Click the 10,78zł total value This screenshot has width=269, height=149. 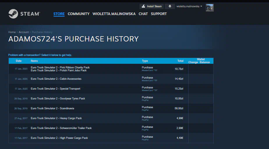179,69
